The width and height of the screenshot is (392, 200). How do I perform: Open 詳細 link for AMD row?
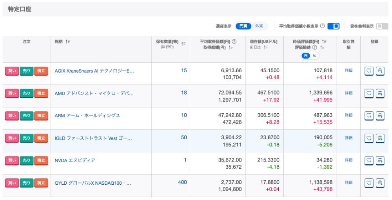coord(348,93)
